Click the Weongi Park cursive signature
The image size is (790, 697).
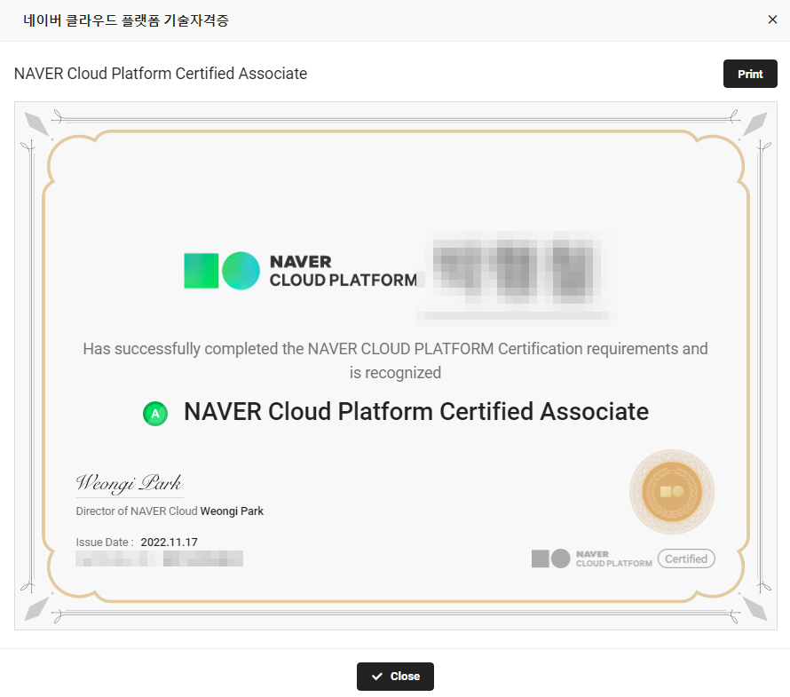130,483
